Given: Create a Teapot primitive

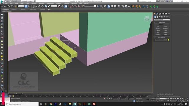Looking at the screenshot, I should click(158, 34).
